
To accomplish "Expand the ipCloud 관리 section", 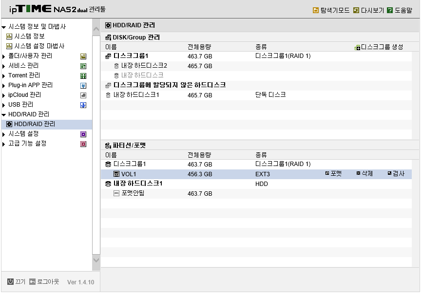I will (x=3, y=95).
